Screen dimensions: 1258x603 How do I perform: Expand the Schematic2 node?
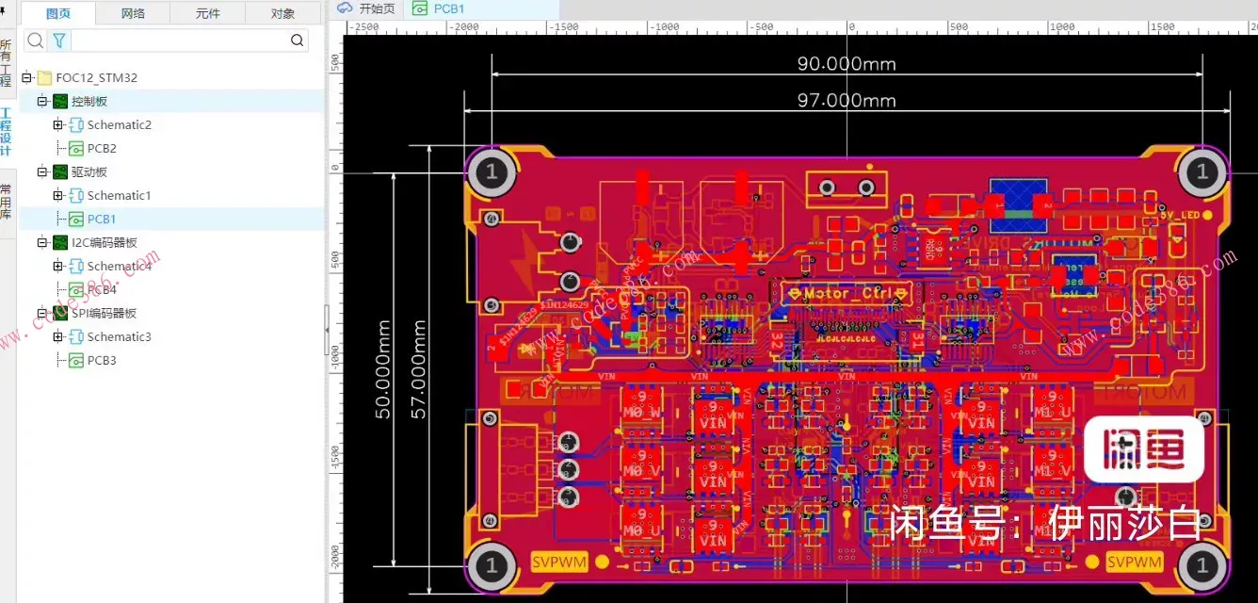tap(58, 124)
